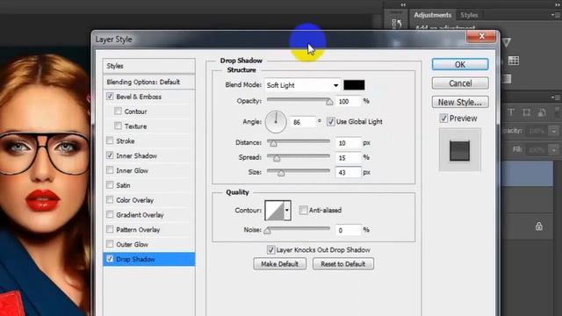Click the style preview thumbnail
Image resolution: width=562 pixels, height=316 pixels.
[459, 150]
